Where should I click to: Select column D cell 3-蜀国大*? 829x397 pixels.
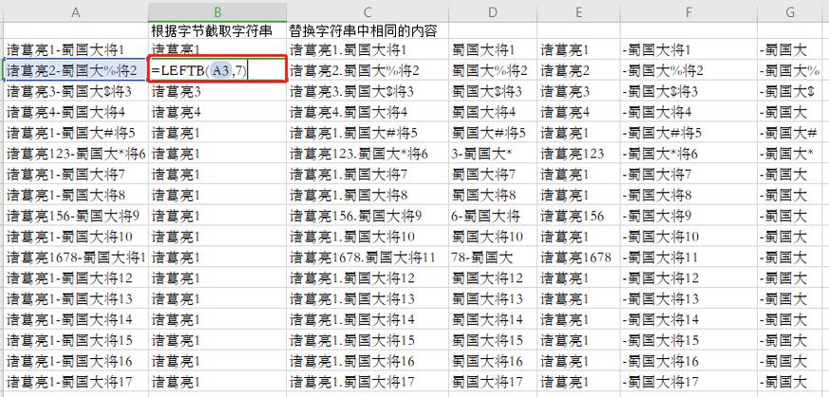[x=493, y=154]
